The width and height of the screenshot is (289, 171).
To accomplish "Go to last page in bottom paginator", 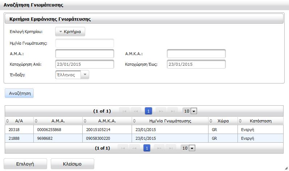I will point(171,148).
